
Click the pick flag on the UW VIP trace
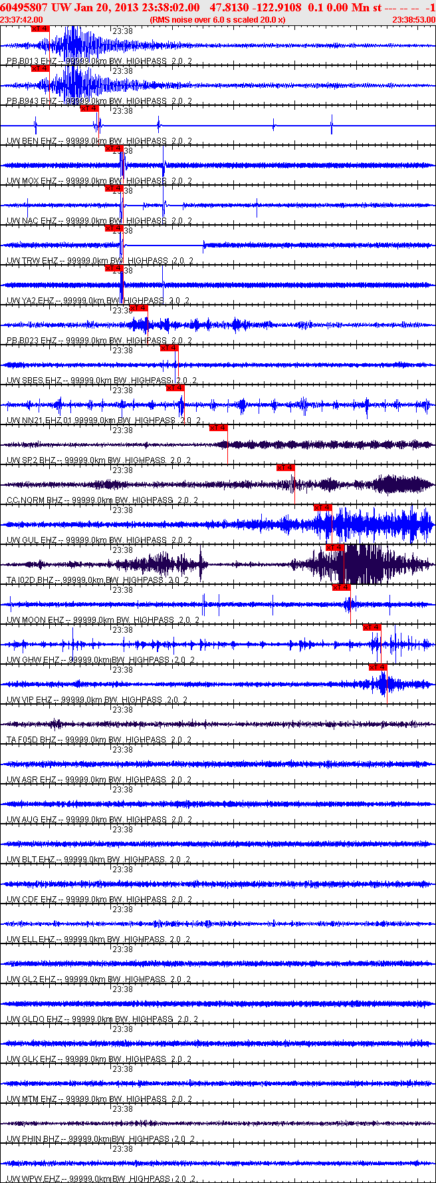tap(378, 667)
